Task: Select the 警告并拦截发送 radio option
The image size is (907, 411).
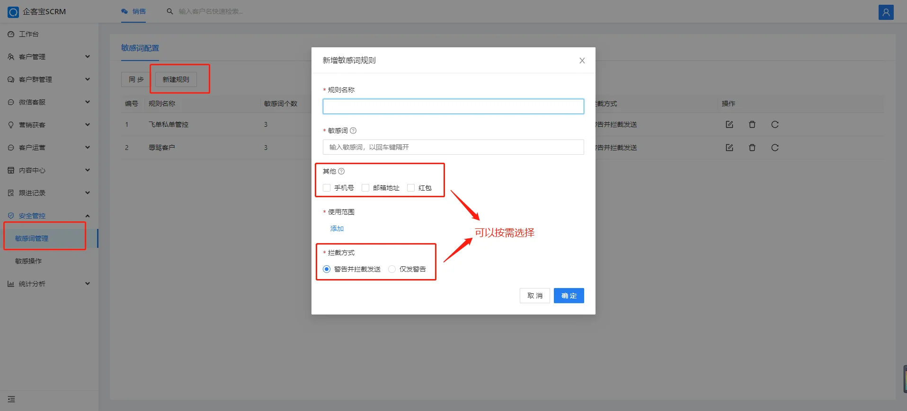Action: (x=327, y=269)
